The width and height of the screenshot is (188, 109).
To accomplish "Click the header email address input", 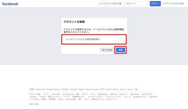I will [110, 4].
